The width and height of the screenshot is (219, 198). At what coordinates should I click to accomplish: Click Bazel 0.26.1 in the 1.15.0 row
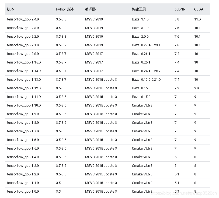141,62
